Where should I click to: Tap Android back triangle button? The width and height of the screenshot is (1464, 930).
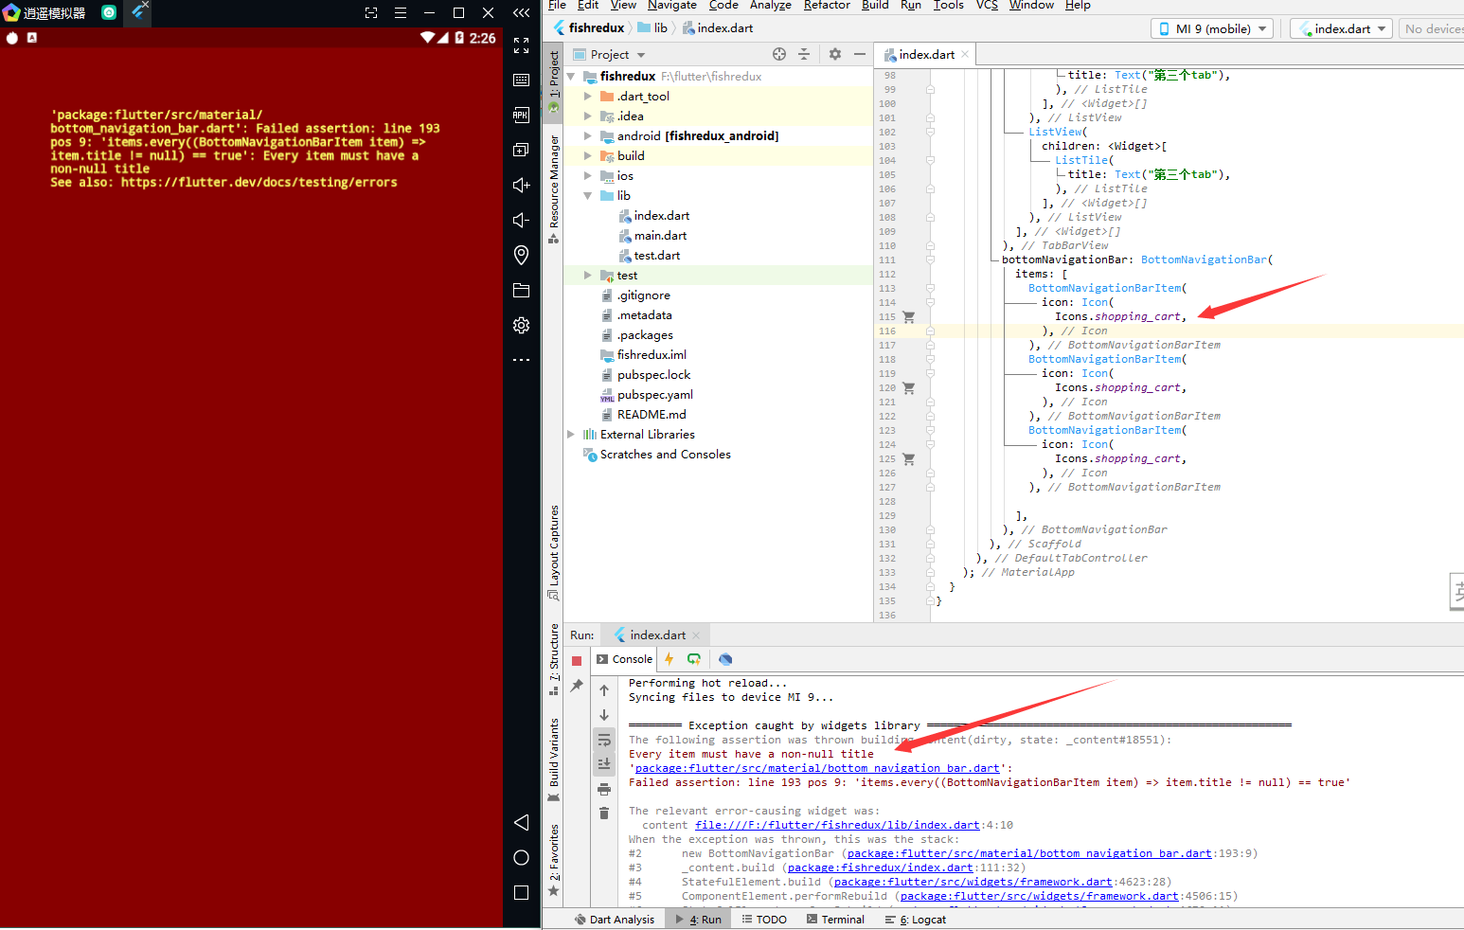(521, 822)
